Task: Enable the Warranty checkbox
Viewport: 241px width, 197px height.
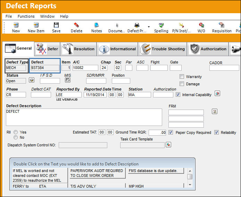Action: [182, 76]
